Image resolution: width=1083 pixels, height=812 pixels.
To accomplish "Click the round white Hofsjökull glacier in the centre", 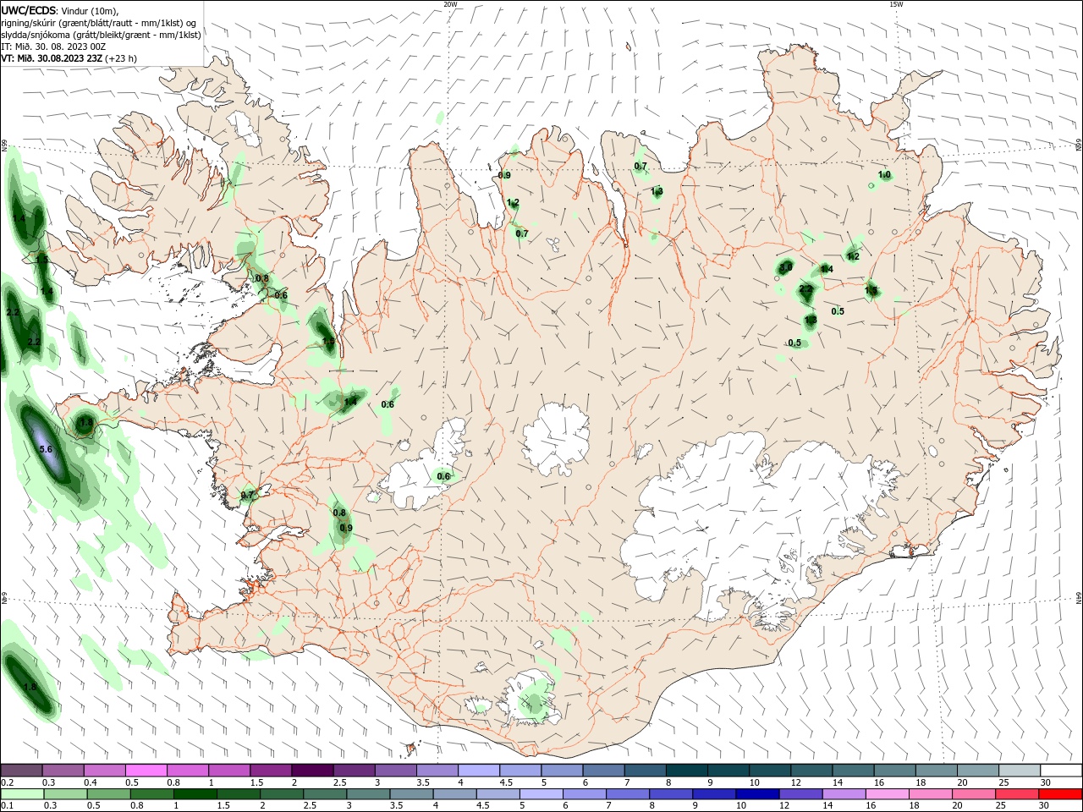I will pos(556,440).
